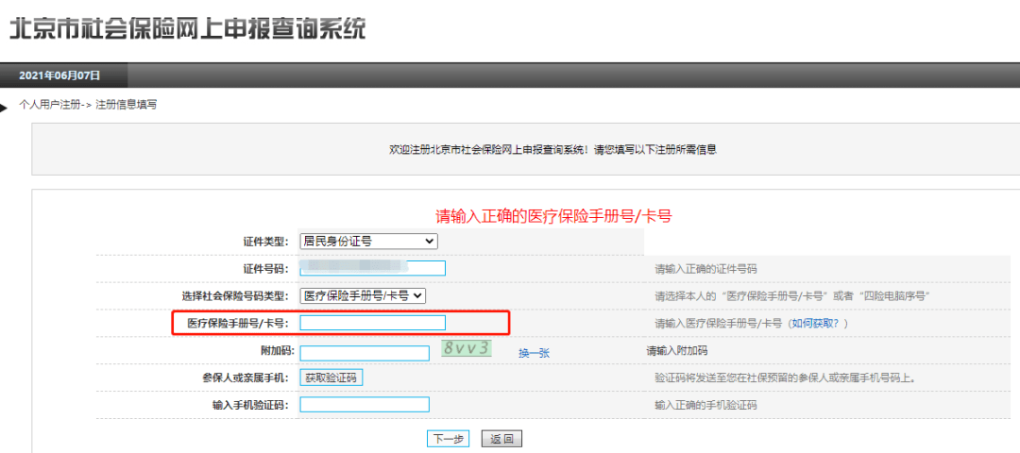Click the 换一张 link to refresh captcha
This screenshot has width=1020, height=453.
click(x=534, y=353)
